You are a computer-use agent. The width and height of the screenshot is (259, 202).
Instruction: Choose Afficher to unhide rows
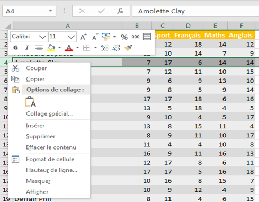[x=49, y=192]
